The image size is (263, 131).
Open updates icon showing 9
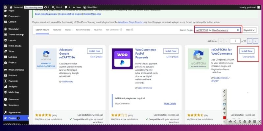pyautogui.click(x=45, y=7)
